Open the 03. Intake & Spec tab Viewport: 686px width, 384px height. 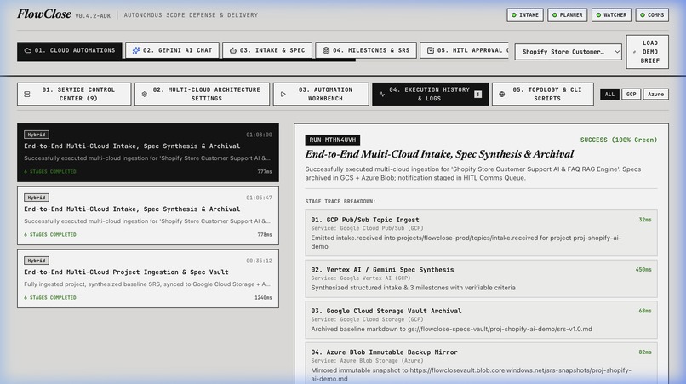coord(267,50)
